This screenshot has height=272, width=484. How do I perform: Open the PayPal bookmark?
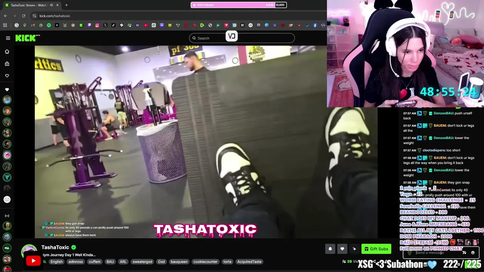click(307, 25)
